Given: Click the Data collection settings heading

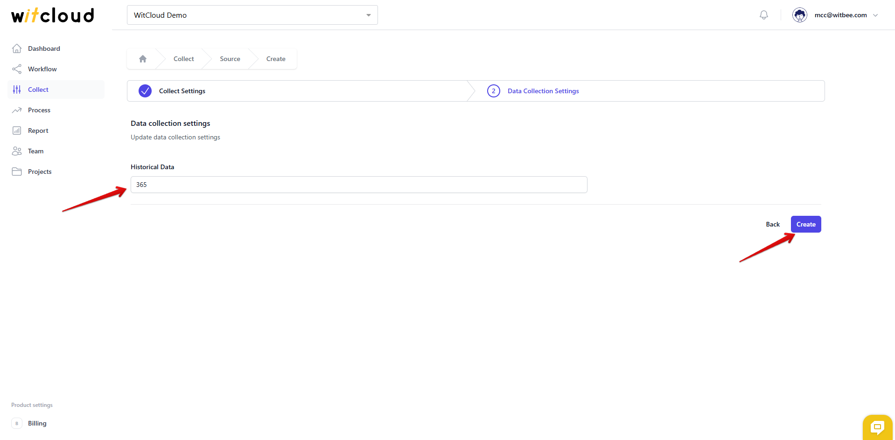Looking at the screenshot, I should click(x=170, y=123).
